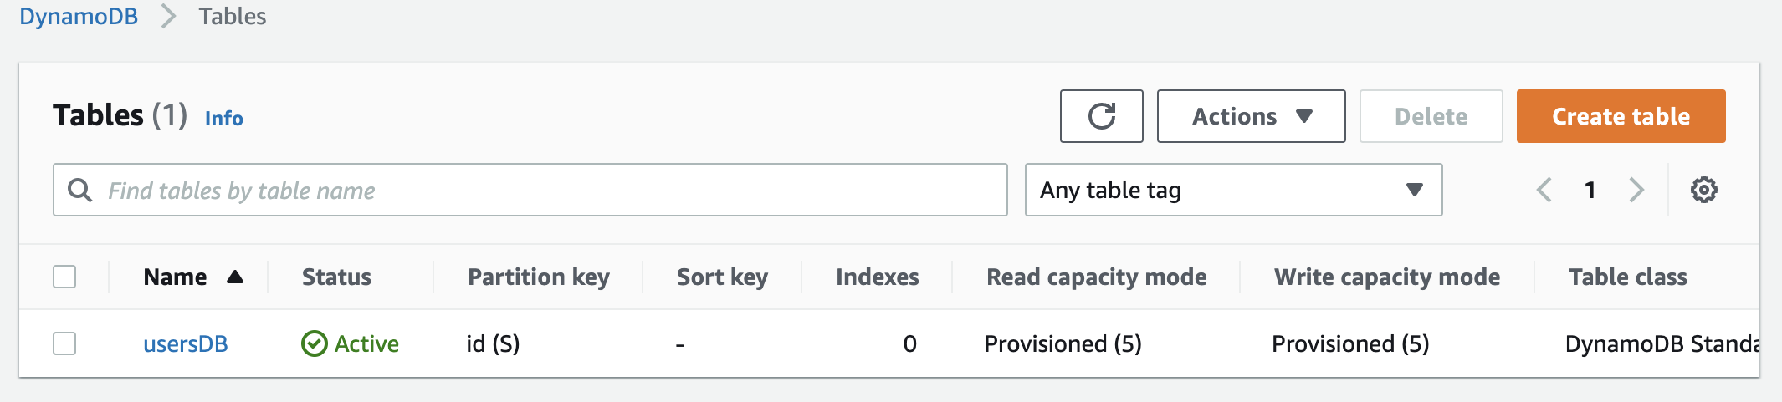Expand the Any table tag filter
The width and height of the screenshot is (1782, 402).
(x=1233, y=190)
